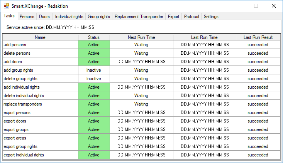Toggle the Inactive status of add group rights
Viewport: 283px width, 163px height.
tap(94, 70)
